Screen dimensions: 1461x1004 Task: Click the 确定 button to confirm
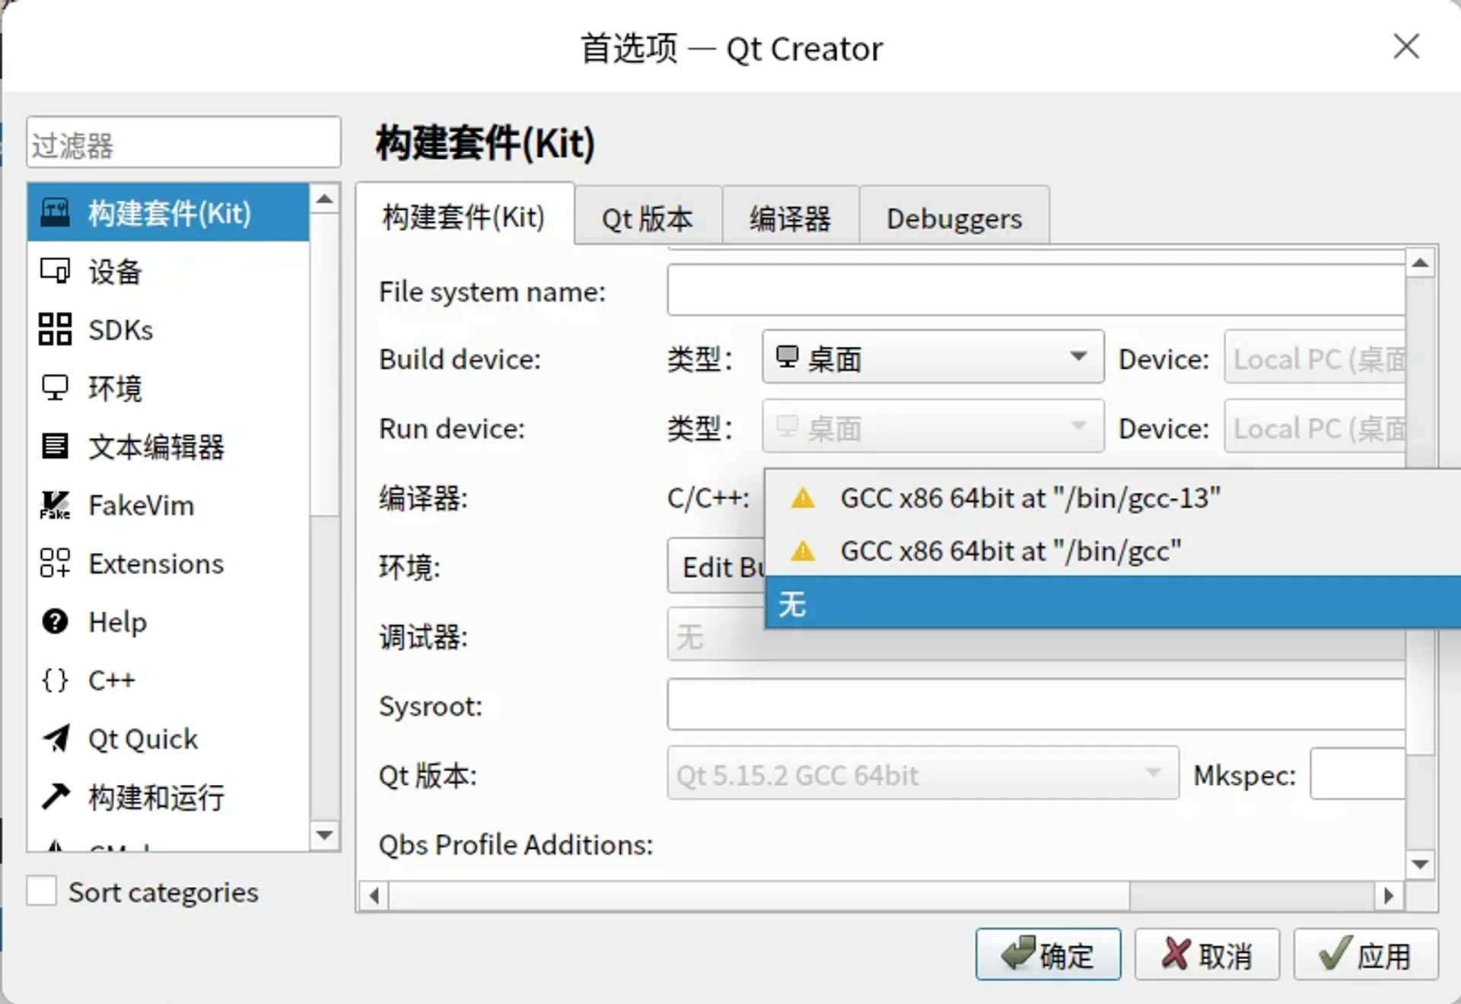pyautogui.click(x=1048, y=954)
